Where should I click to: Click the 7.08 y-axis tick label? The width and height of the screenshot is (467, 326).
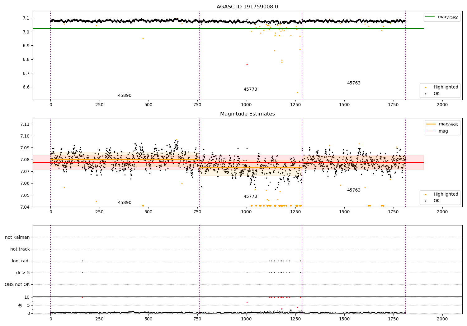point(25,160)
